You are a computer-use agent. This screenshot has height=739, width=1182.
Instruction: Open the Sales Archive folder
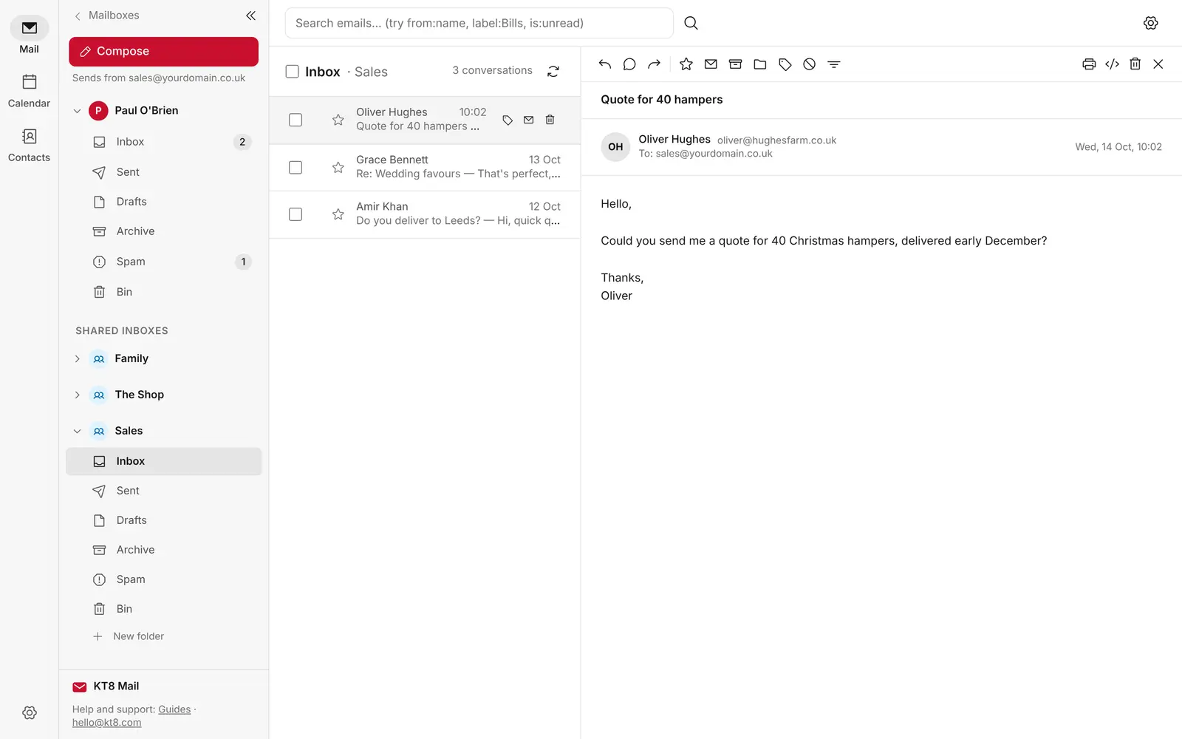coord(164,550)
